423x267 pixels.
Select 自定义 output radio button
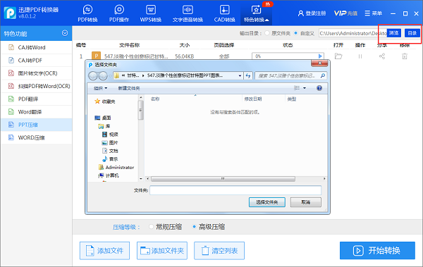(x=296, y=33)
